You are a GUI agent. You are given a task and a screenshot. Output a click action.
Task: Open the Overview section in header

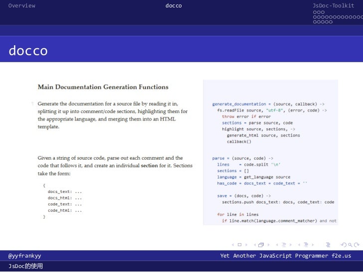[22, 5]
